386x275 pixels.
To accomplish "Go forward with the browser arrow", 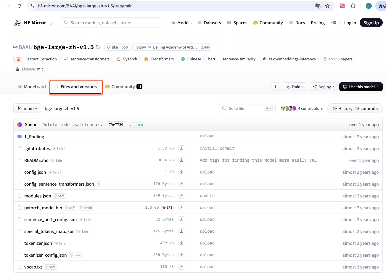I will pos(9,6).
